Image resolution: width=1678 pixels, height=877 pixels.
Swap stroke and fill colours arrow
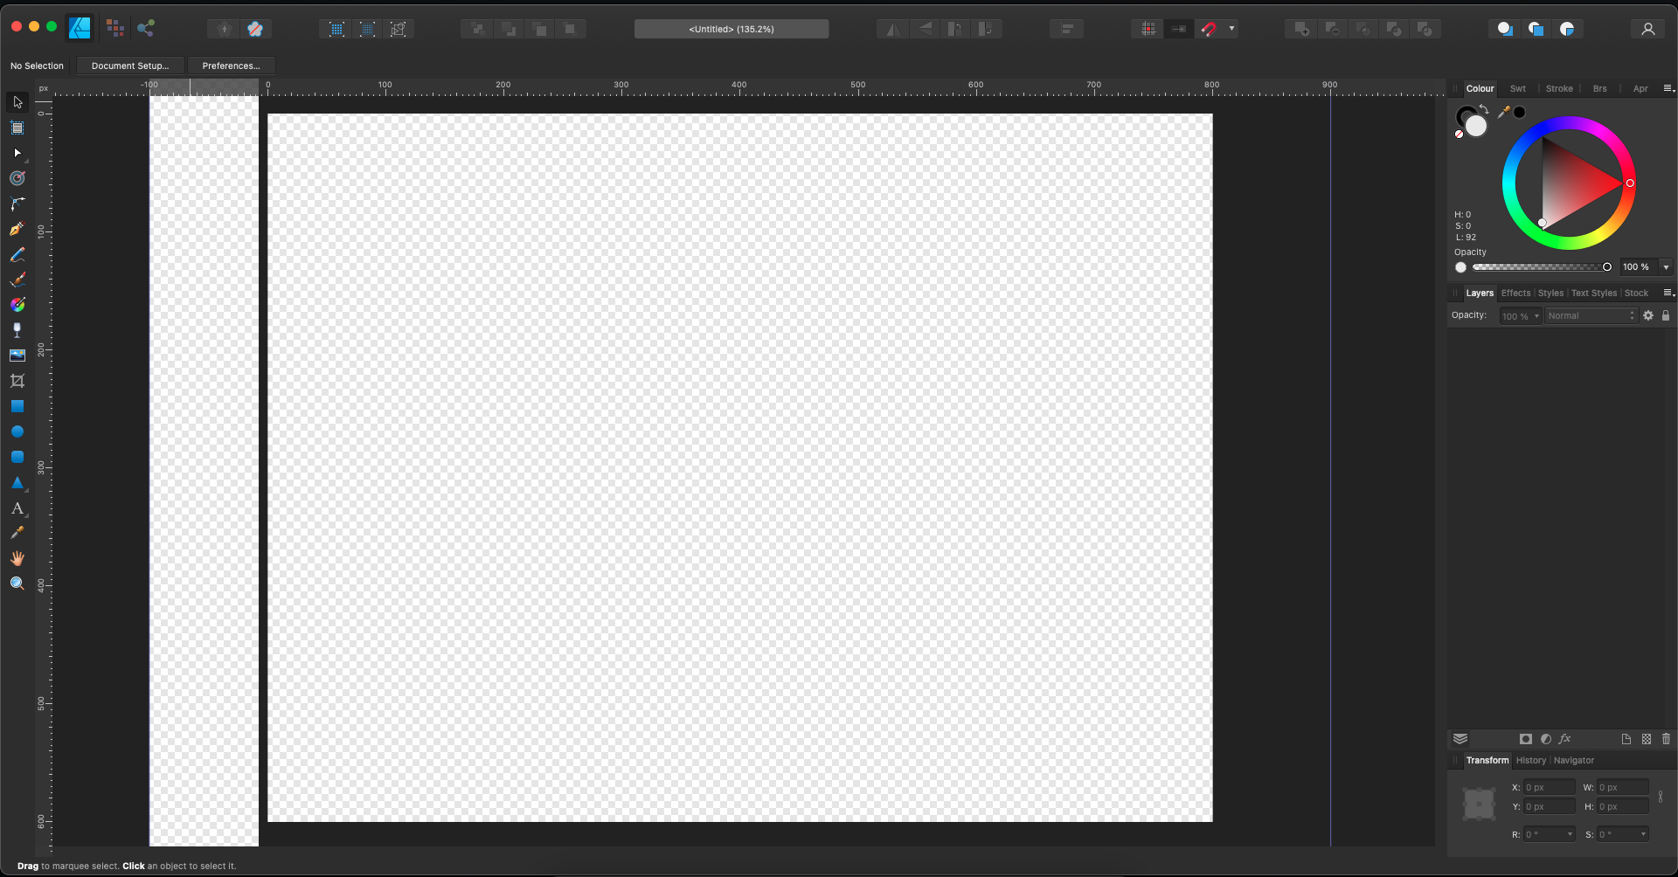coord(1484,109)
